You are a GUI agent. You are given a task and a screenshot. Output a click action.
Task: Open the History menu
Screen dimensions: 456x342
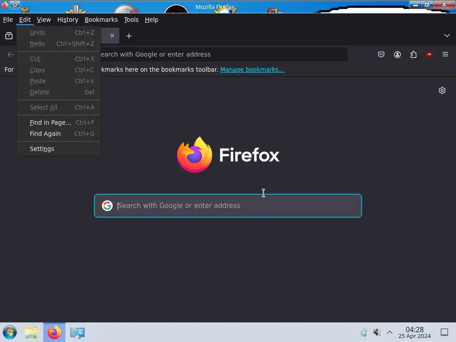(68, 20)
